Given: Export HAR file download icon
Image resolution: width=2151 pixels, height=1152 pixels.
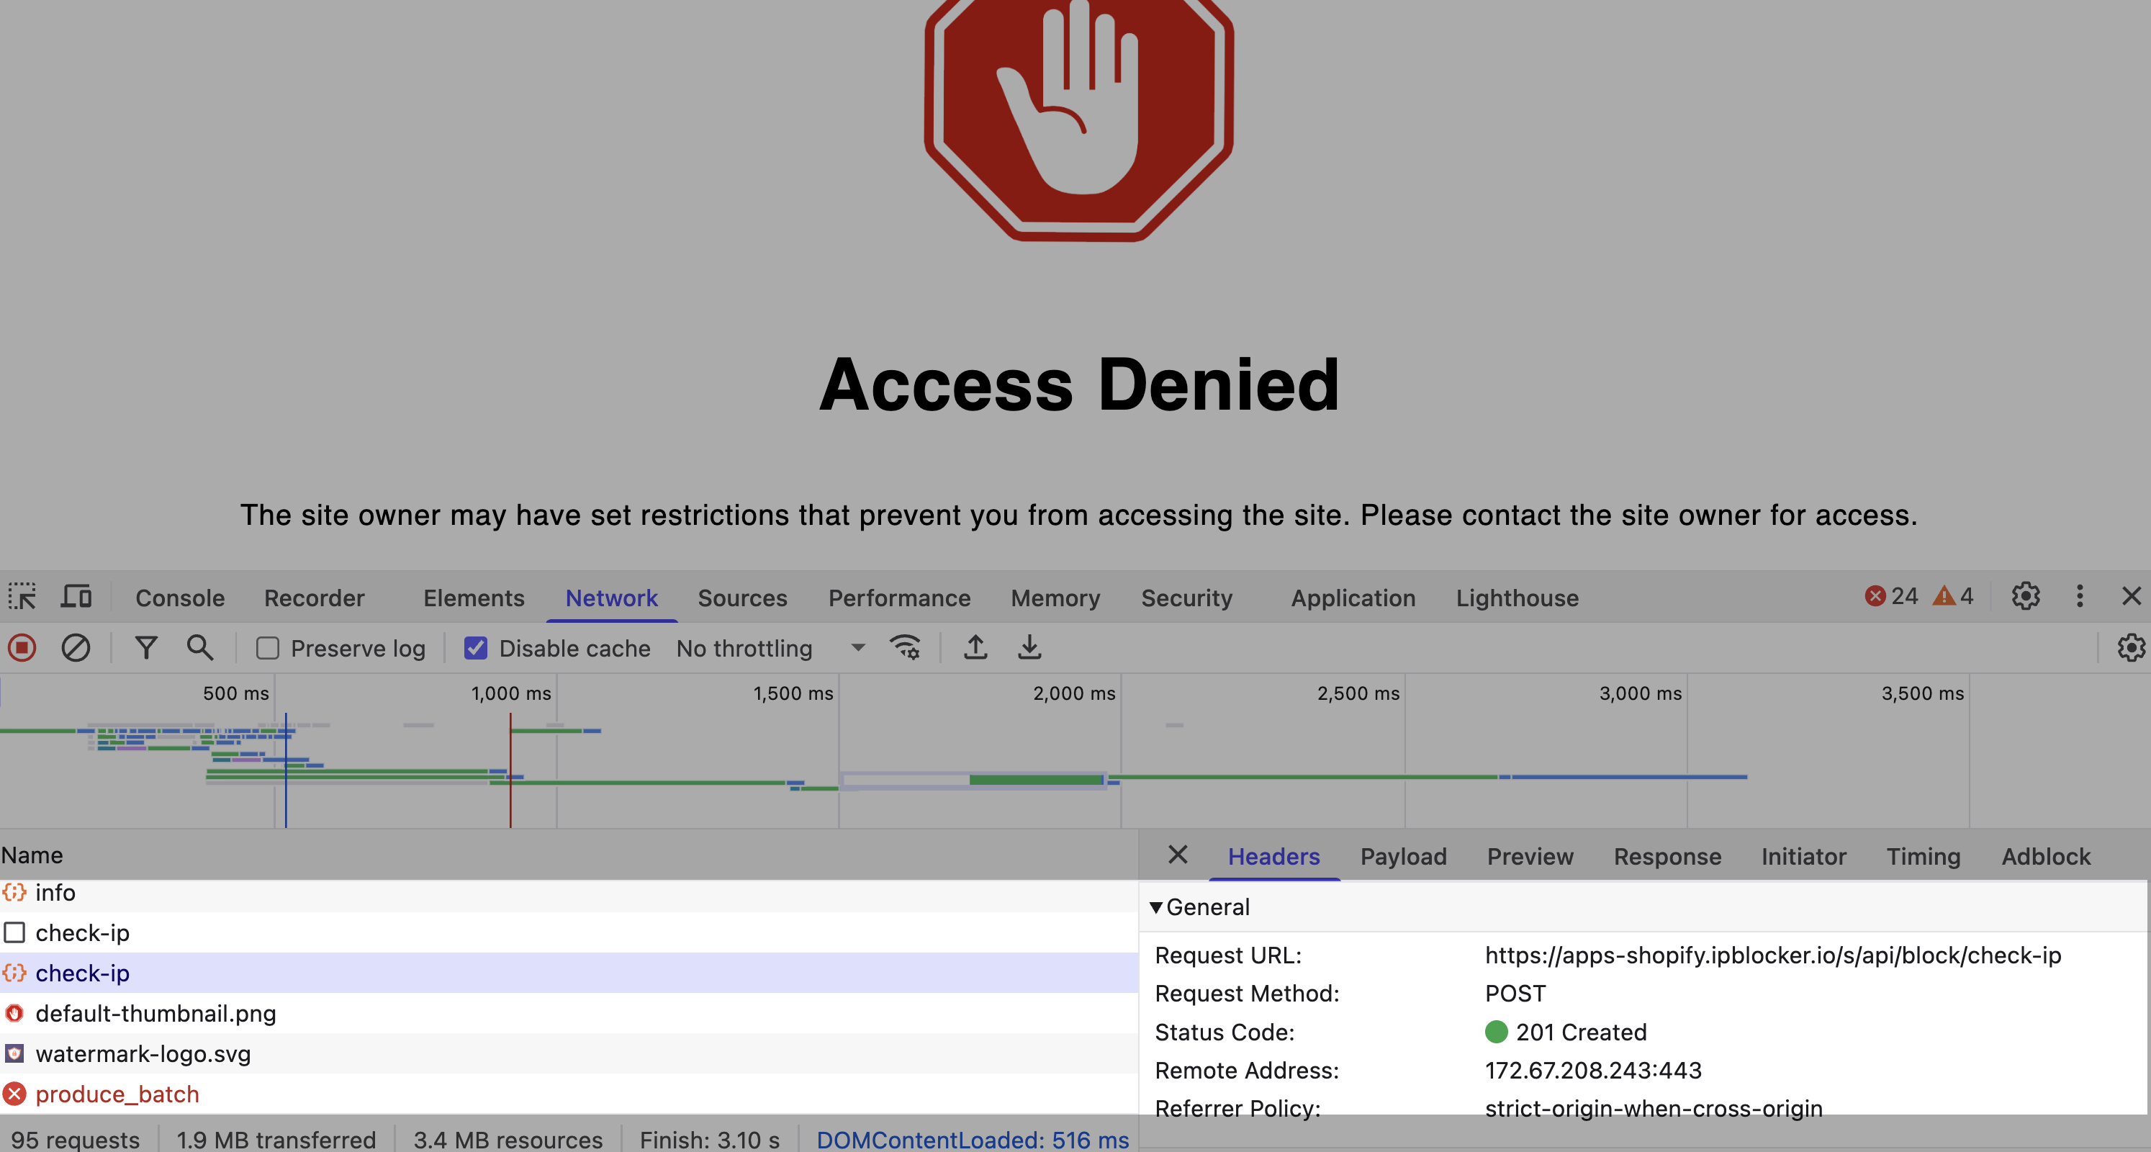Looking at the screenshot, I should pyautogui.click(x=1029, y=647).
